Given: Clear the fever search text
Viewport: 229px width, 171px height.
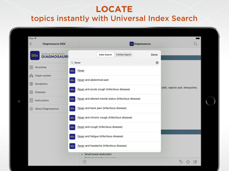Looking at the screenshot, I should pyautogui.click(x=157, y=63).
